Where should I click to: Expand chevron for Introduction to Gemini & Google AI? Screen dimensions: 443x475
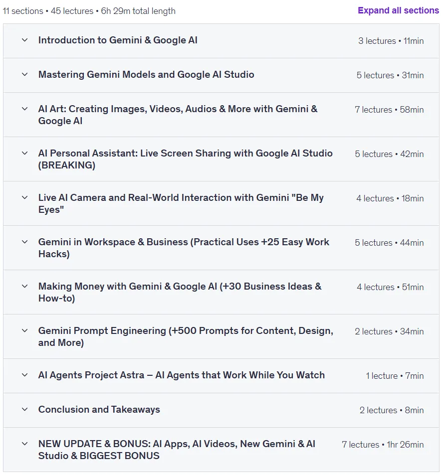tap(25, 40)
